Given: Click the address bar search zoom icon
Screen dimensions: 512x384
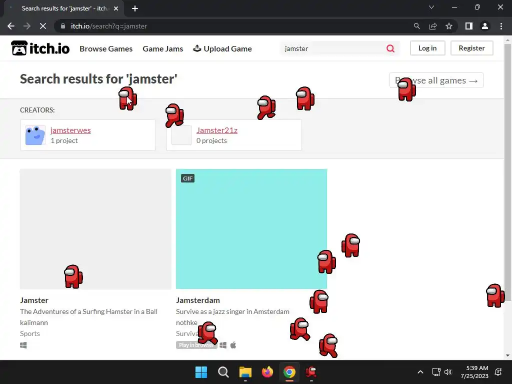Looking at the screenshot, I should (416, 26).
